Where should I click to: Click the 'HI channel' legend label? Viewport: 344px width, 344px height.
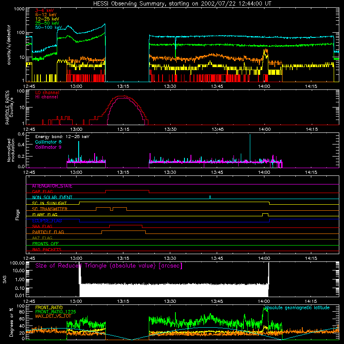(x=46, y=97)
